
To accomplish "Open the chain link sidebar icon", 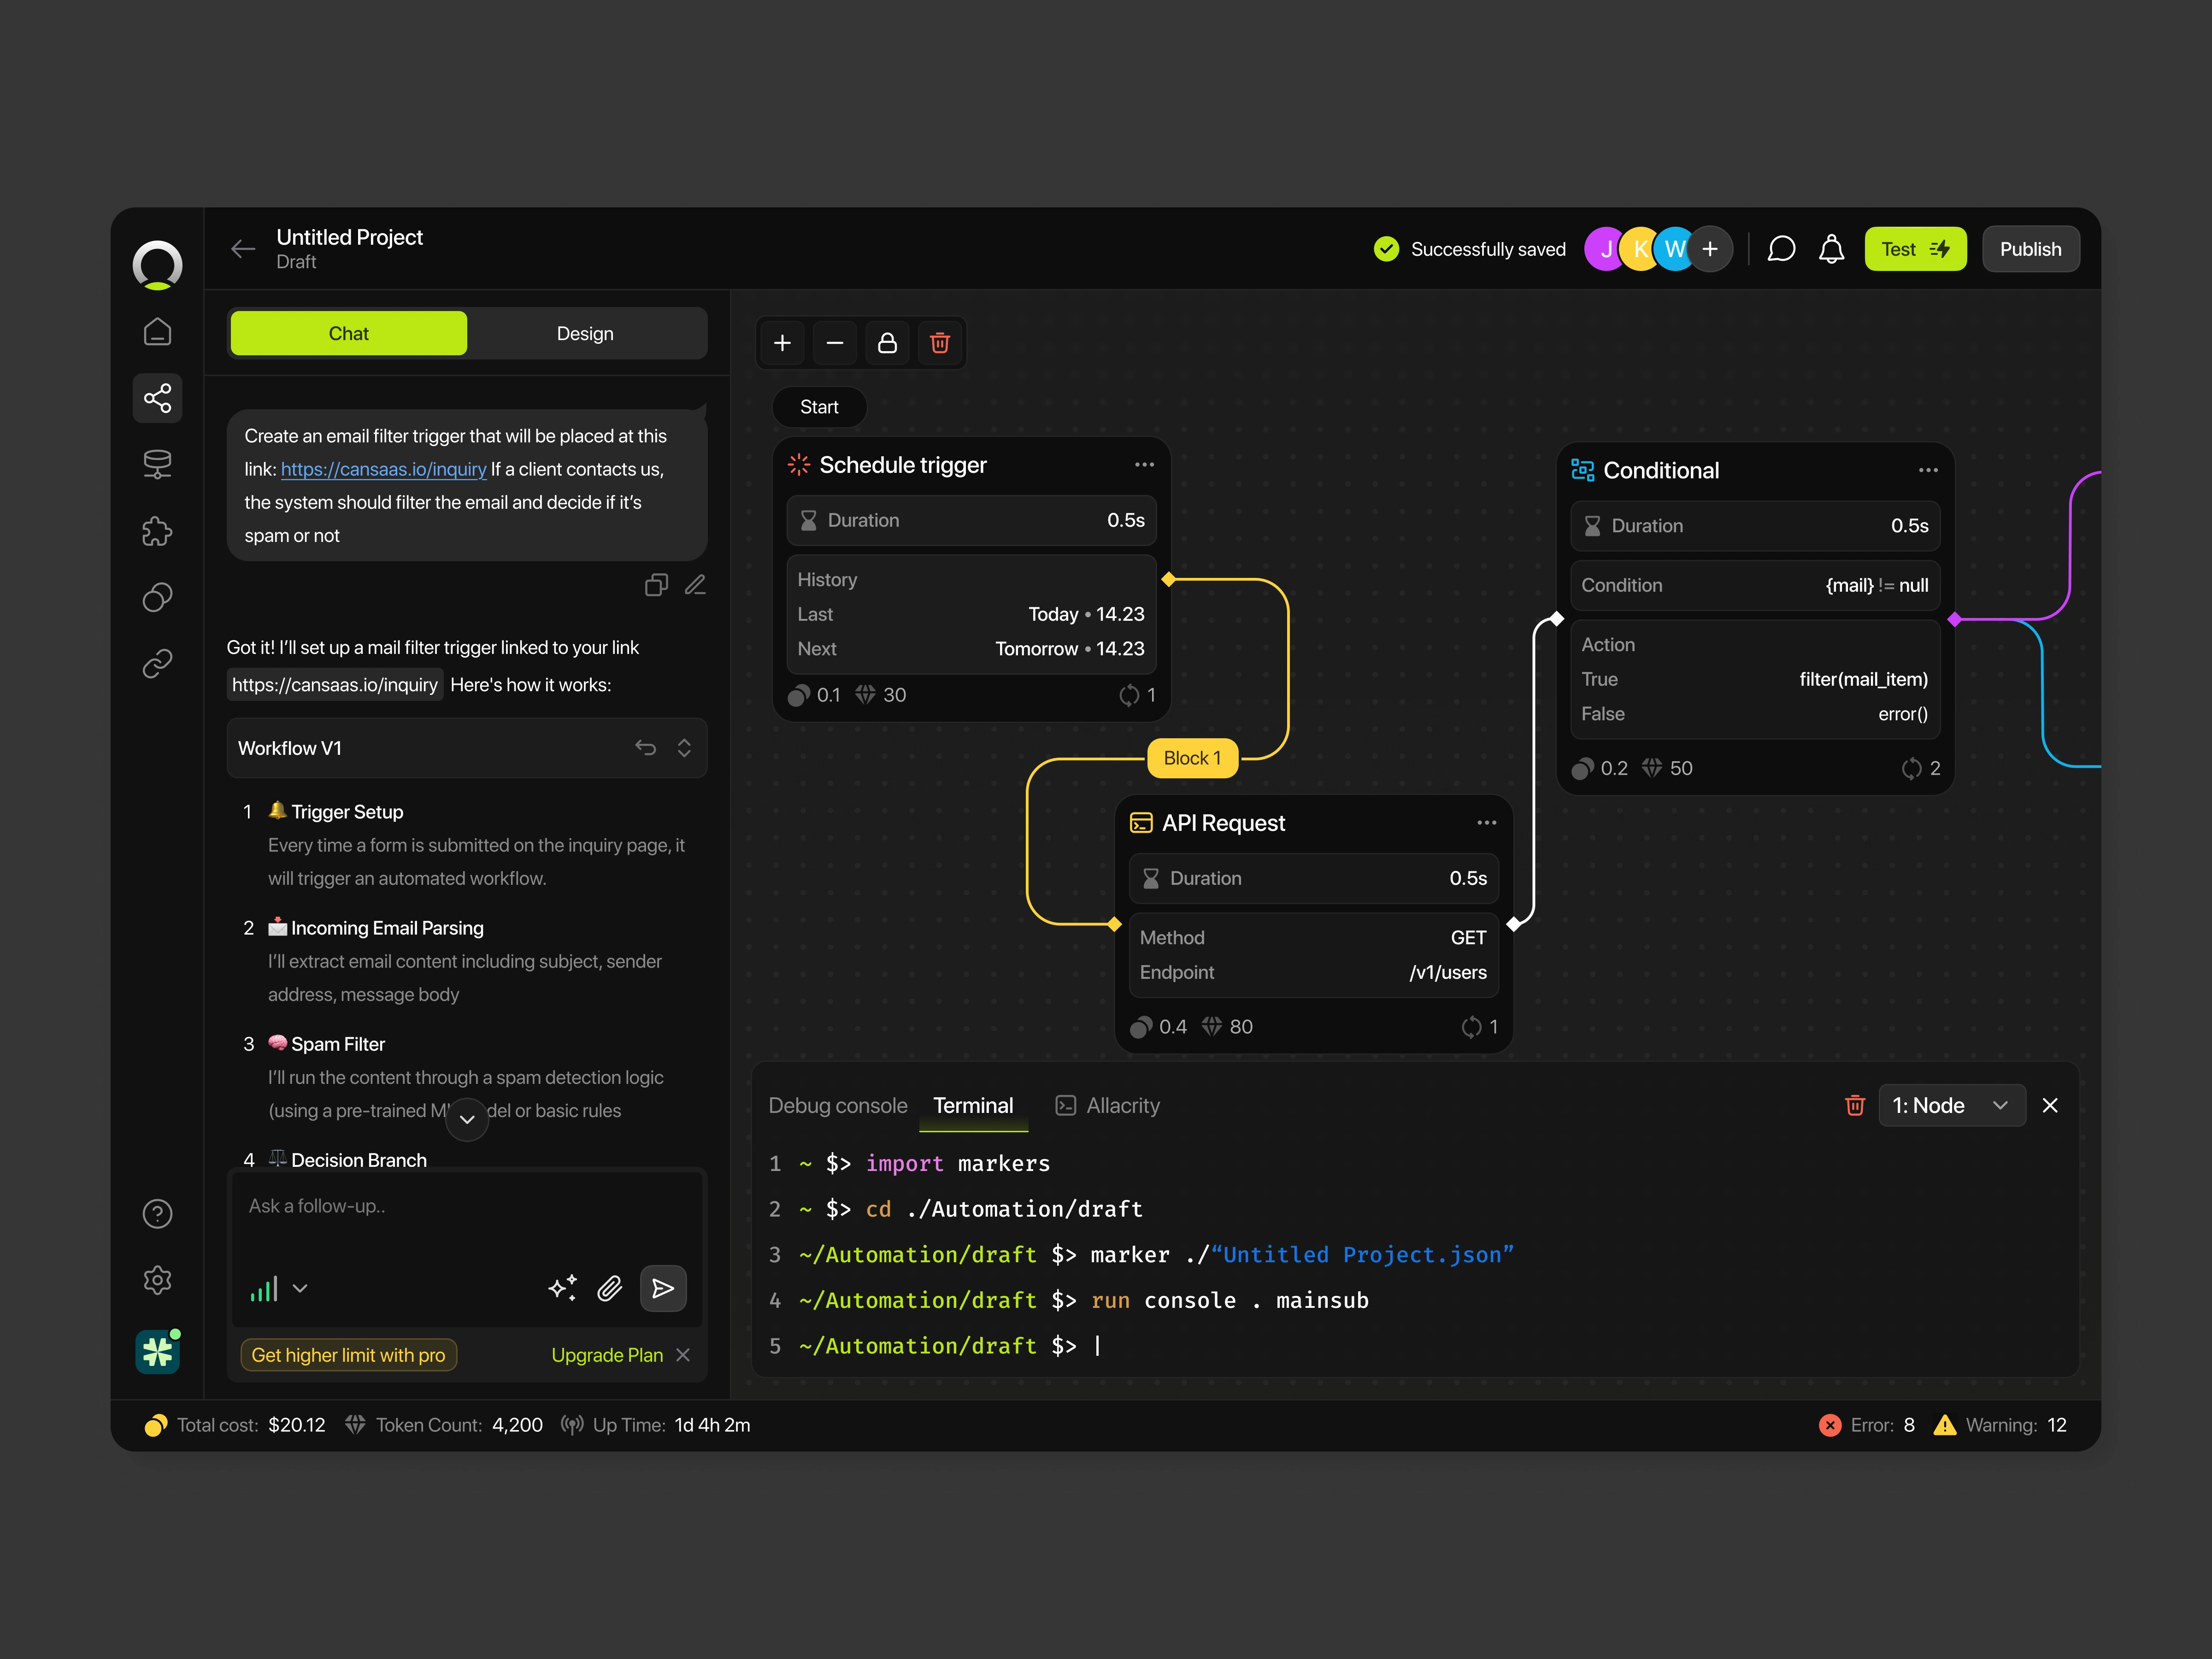I will (x=157, y=663).
